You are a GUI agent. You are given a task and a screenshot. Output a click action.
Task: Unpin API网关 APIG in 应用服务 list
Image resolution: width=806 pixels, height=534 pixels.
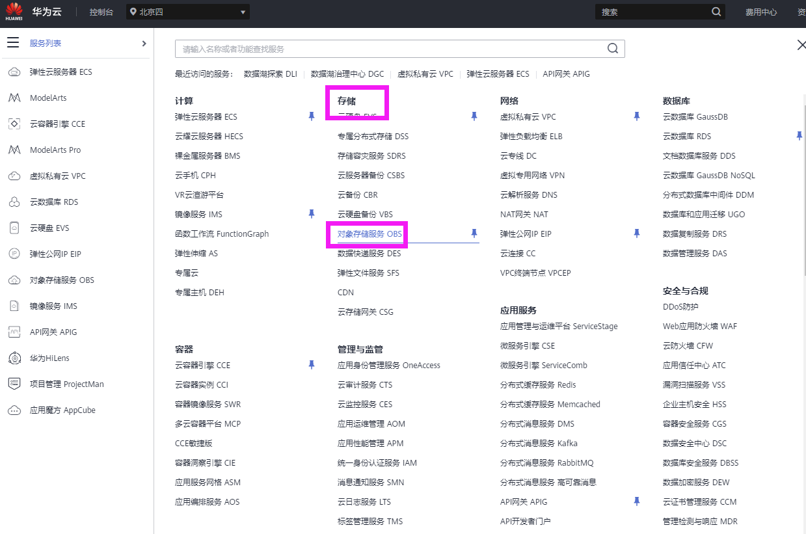tap(637, 501)
